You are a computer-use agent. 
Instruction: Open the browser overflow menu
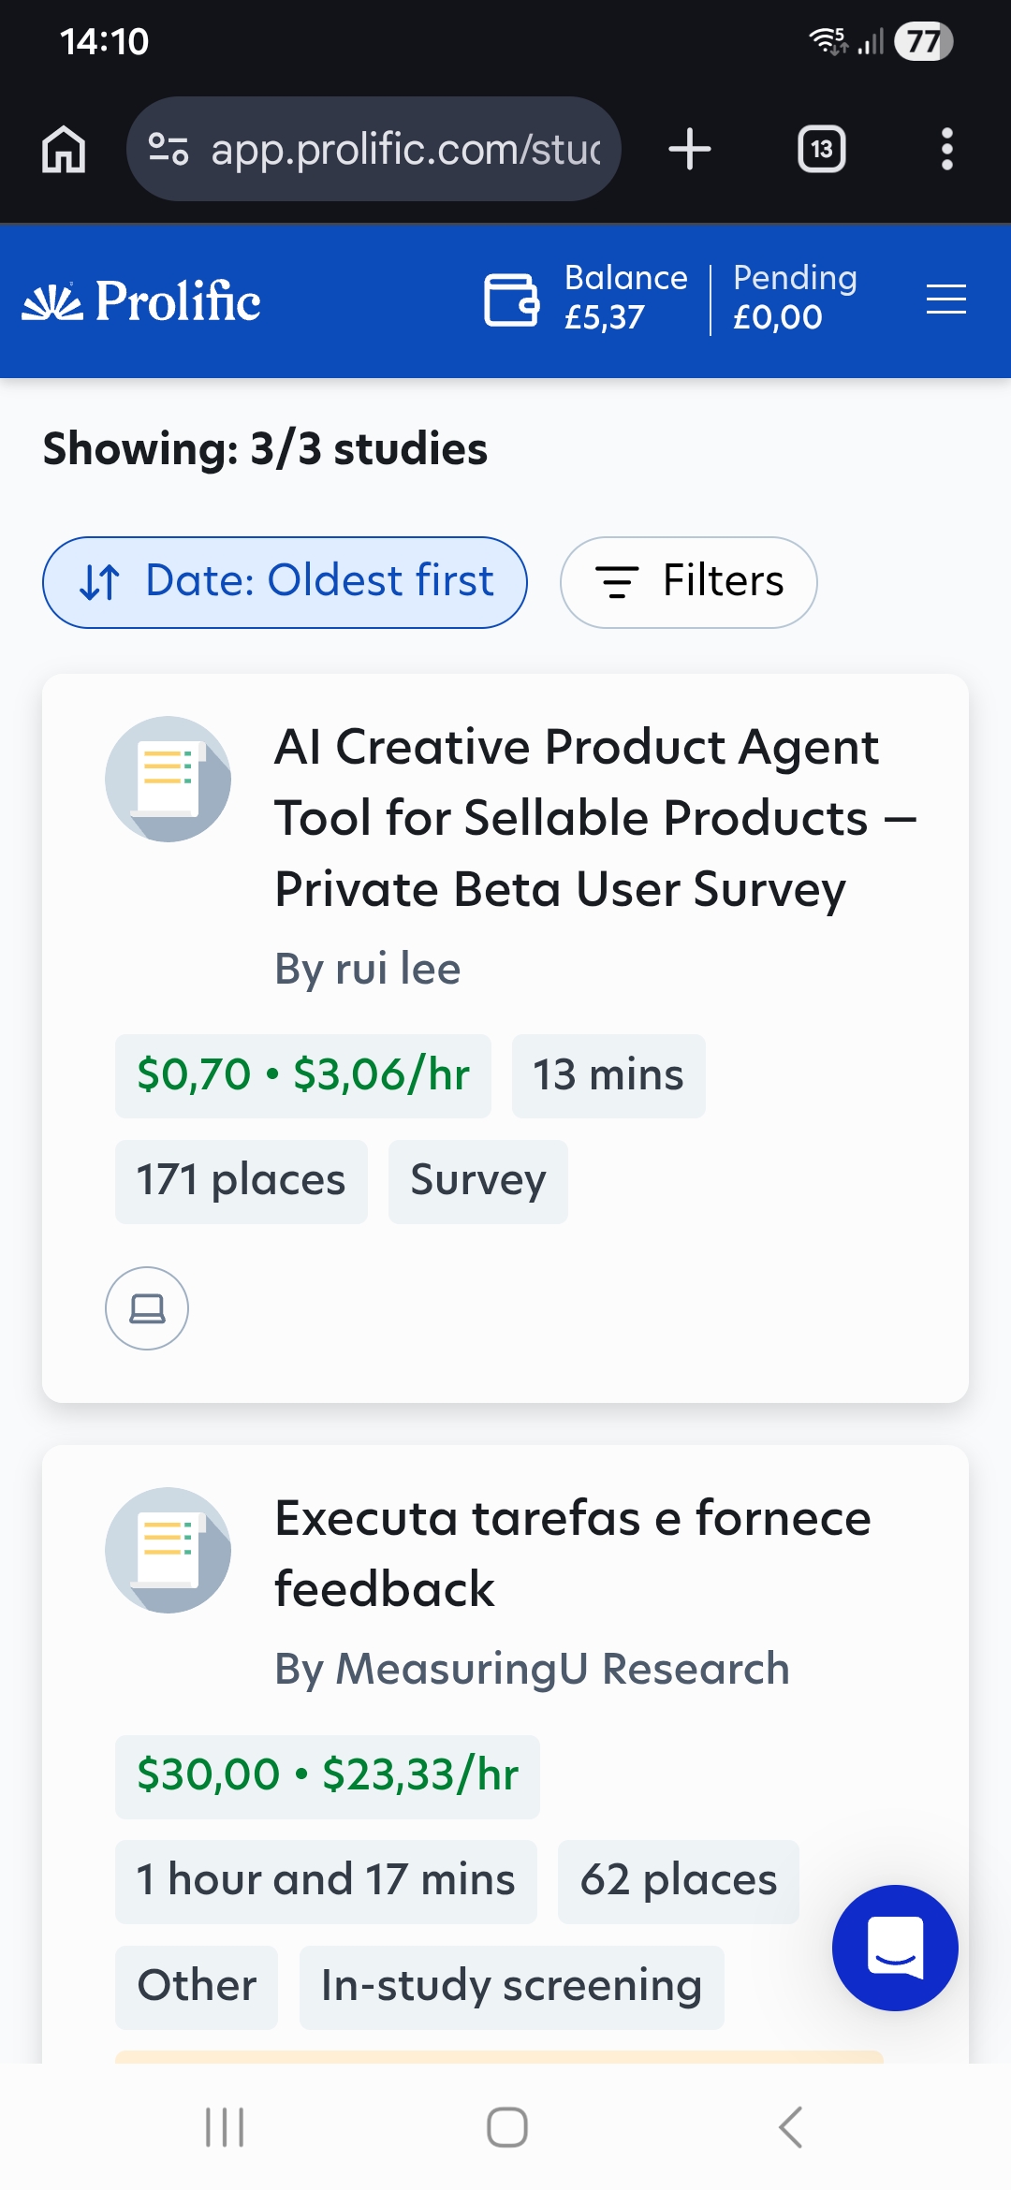(x=946, y=149)
